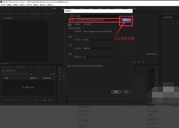Close the 新建项目 (New Project) dialog
The image size is (179, 128).
(130, 11)
